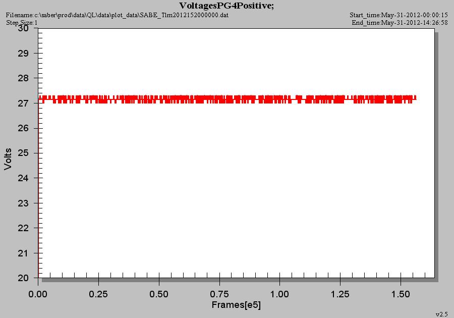This screenshot has width=454, height=318.
Task: Click x-axis tick value 0.50
Action: [159, 294]
